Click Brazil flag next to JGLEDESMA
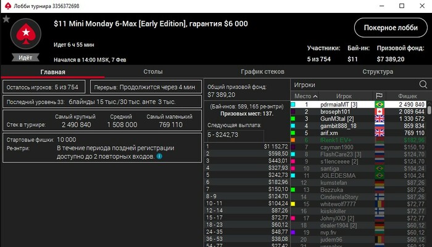Image resolution: width=432 pixels, height=247 pixels. click(x=380, y=176)
